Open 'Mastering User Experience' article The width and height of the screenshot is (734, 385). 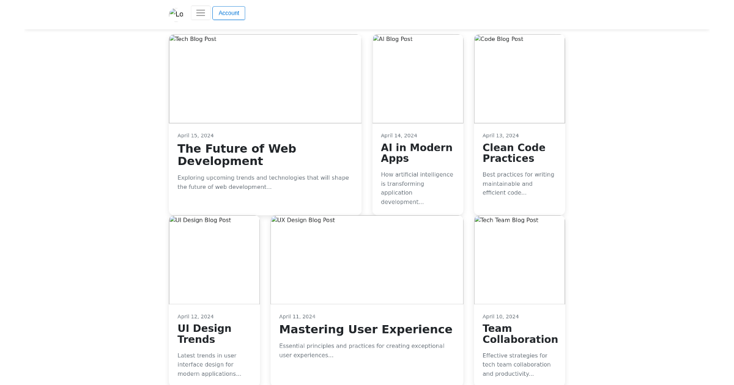(x=366, y=329)
